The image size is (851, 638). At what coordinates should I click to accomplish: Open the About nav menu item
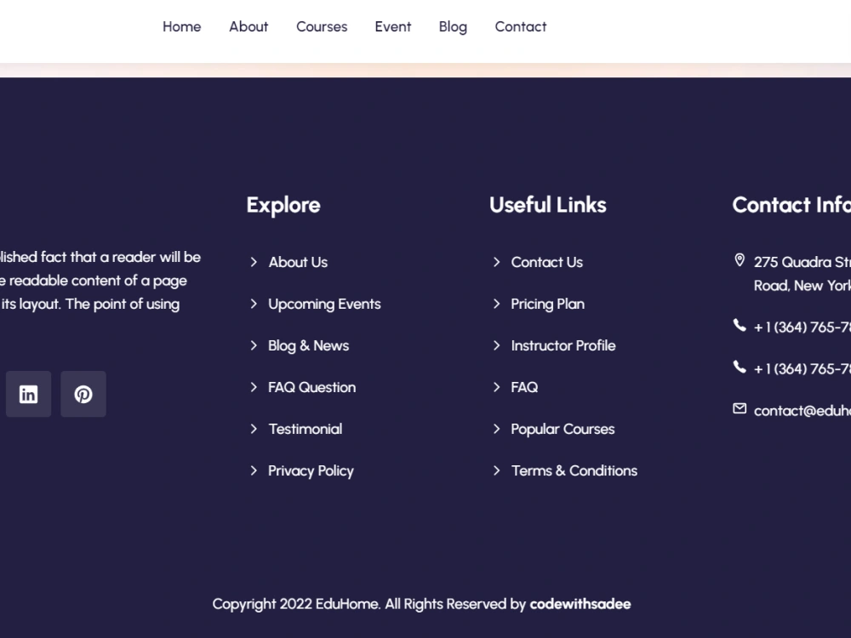[248, 26]
